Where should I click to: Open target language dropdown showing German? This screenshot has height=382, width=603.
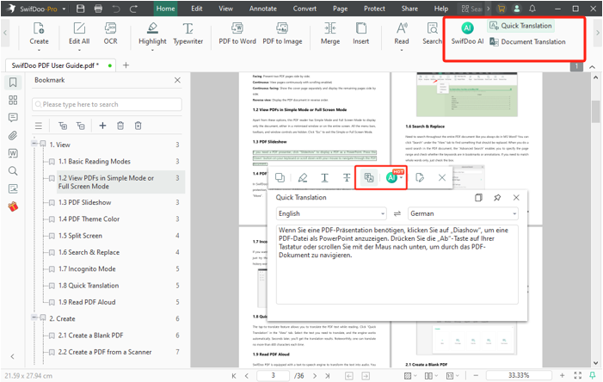[463, 213]
